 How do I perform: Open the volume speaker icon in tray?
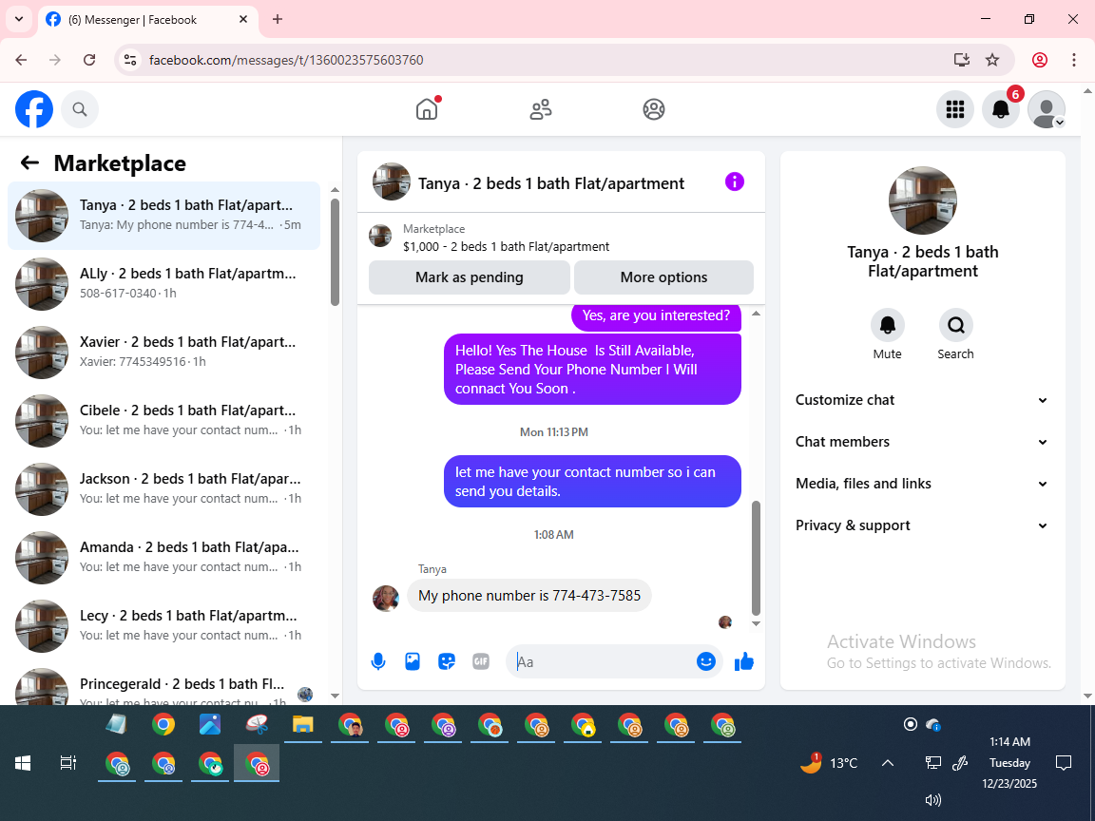[933, 800]
